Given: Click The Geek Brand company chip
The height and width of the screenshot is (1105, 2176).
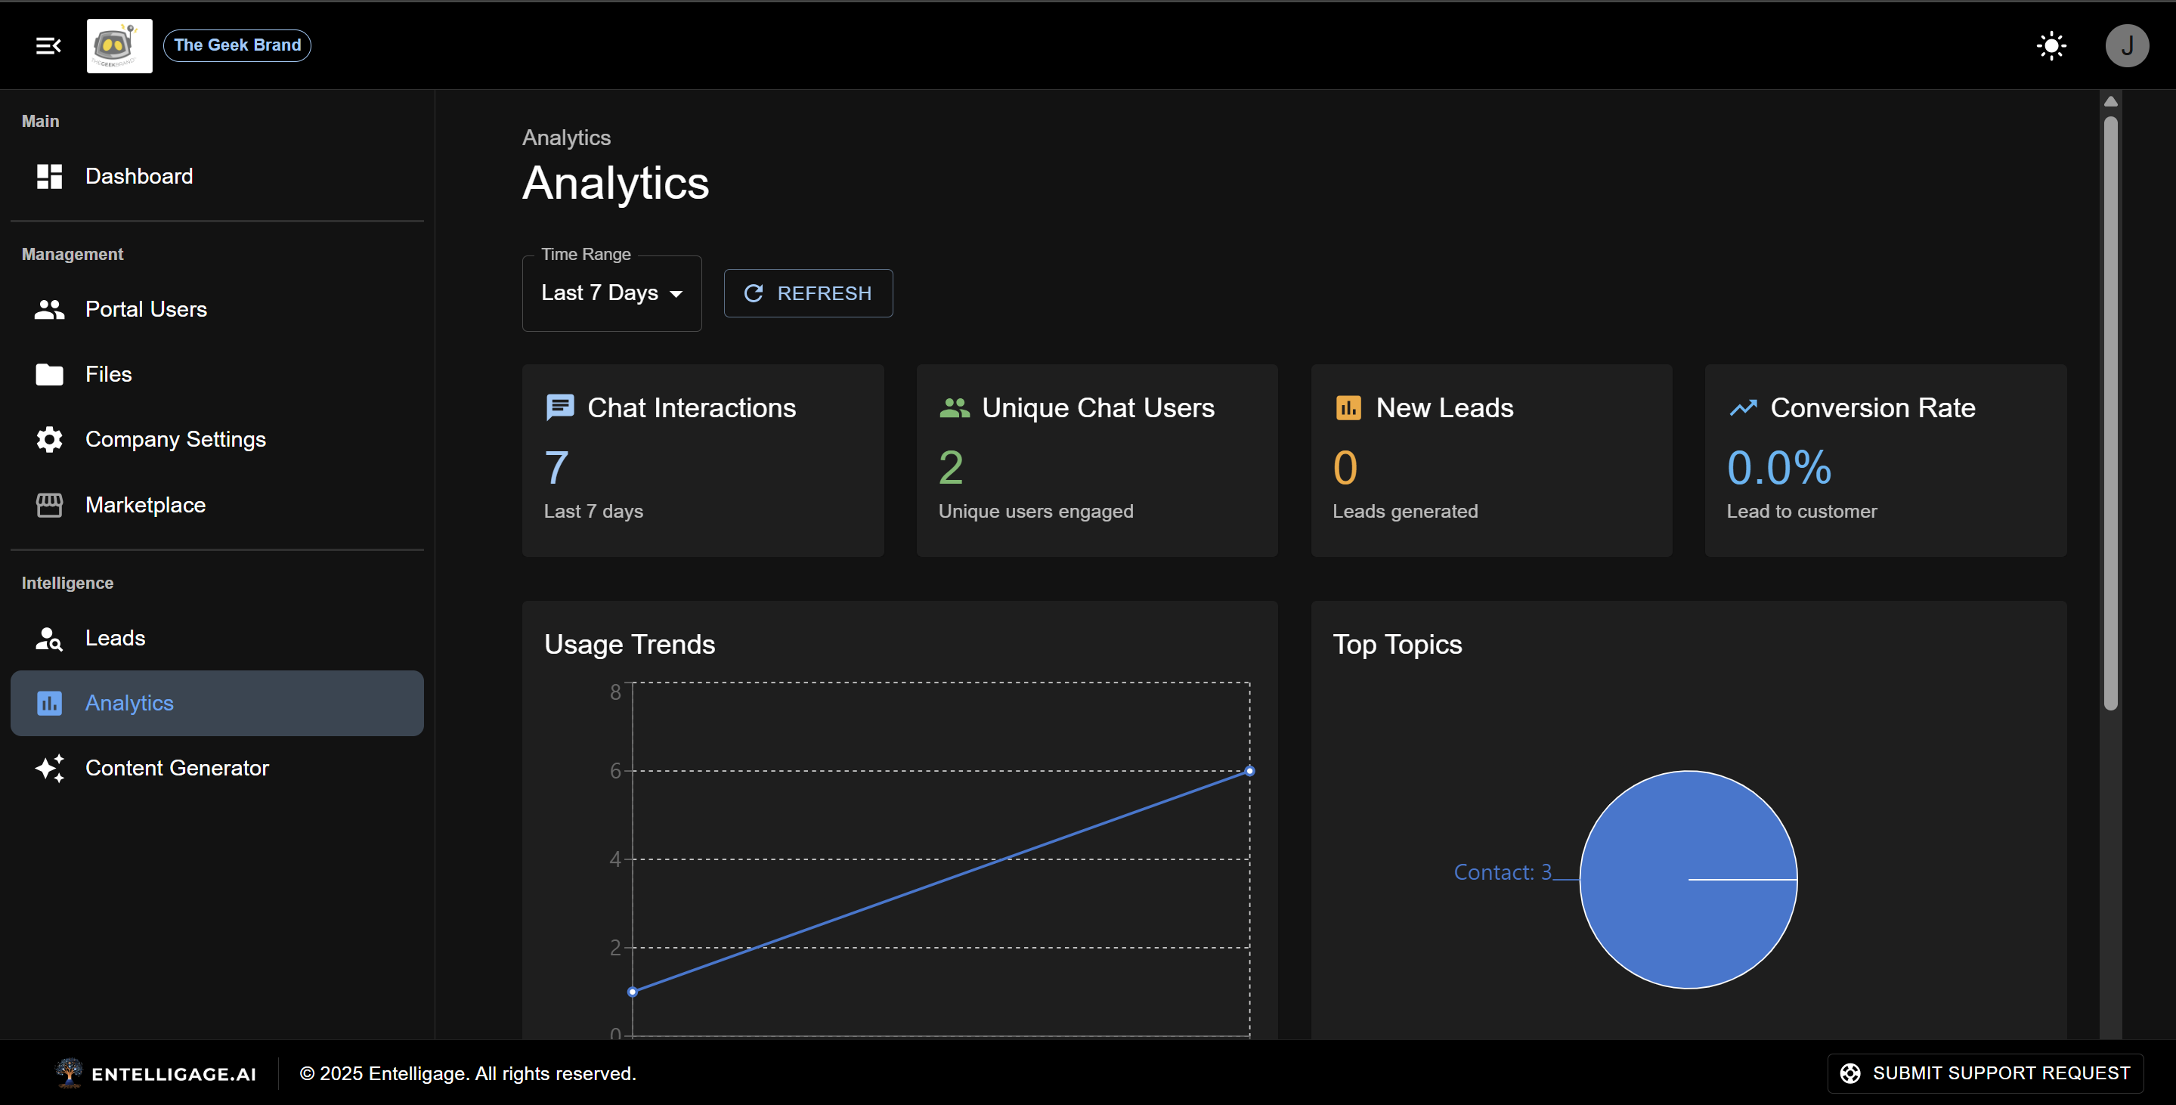Looking at the screenshot, I should [237, 45].
